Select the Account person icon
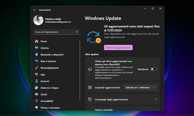Viewport: 194px width, 116px height. (x=37, y=81)
